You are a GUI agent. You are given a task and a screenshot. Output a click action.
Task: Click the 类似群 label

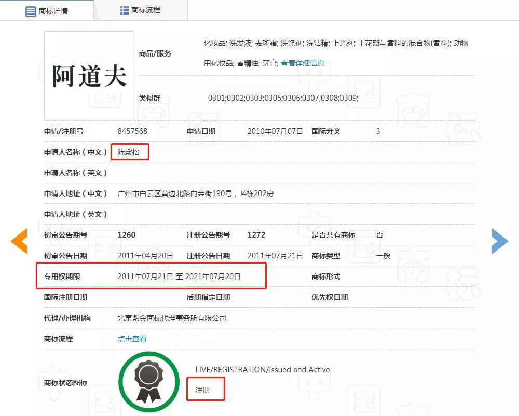149,98
